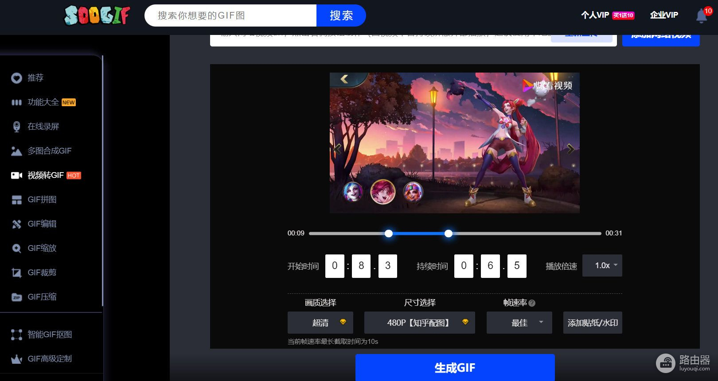Click the GIF高级定制 crown icon

click(16, 359)
